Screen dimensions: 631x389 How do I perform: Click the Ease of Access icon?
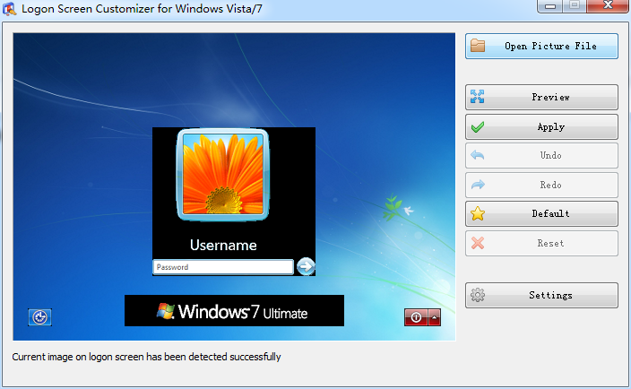(39, 316)
